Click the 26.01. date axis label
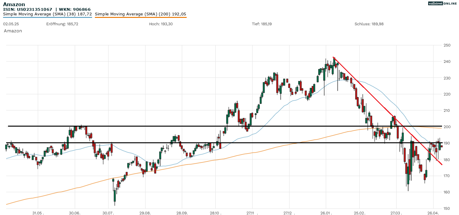Image resolution: width=459 pixels, height=215 pixels. [x=326, y=213]
